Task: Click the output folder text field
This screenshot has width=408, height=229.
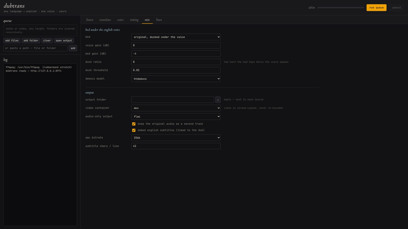Action: 173,100
